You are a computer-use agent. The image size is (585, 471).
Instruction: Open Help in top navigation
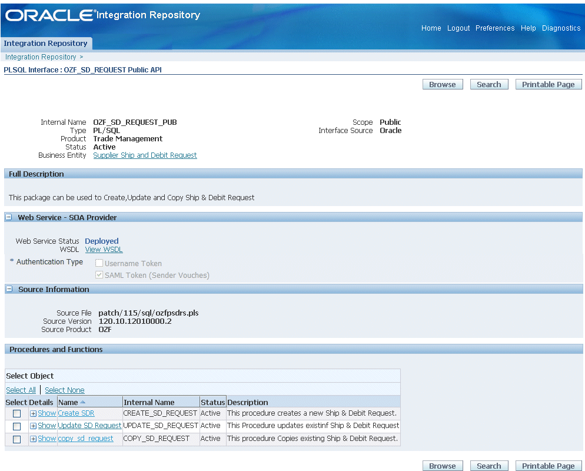pos(529,28)
